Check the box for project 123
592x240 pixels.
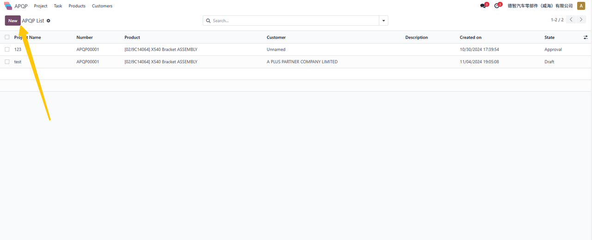click(x=7, y=49)
